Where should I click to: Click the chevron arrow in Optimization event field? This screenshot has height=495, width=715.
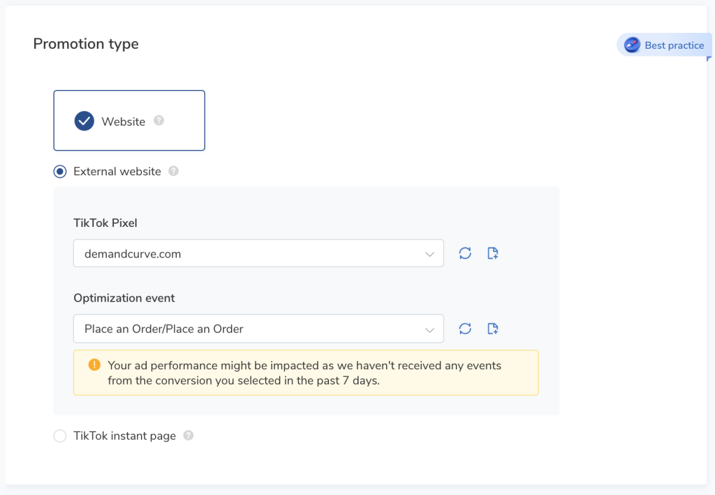pyautogui.click(x=429, y=329)
